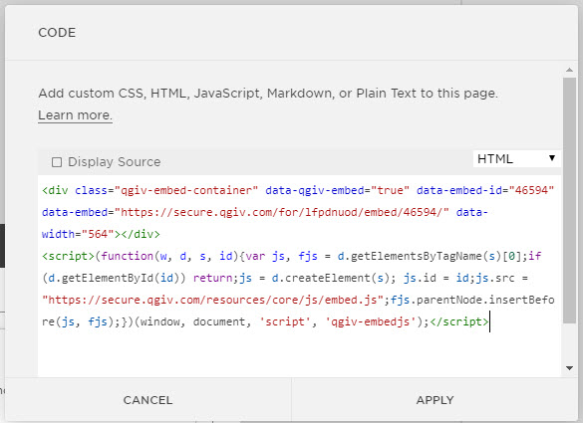Click the scrollbar up arrow
This screenshot has width=583, height=423.
point(569,70)
